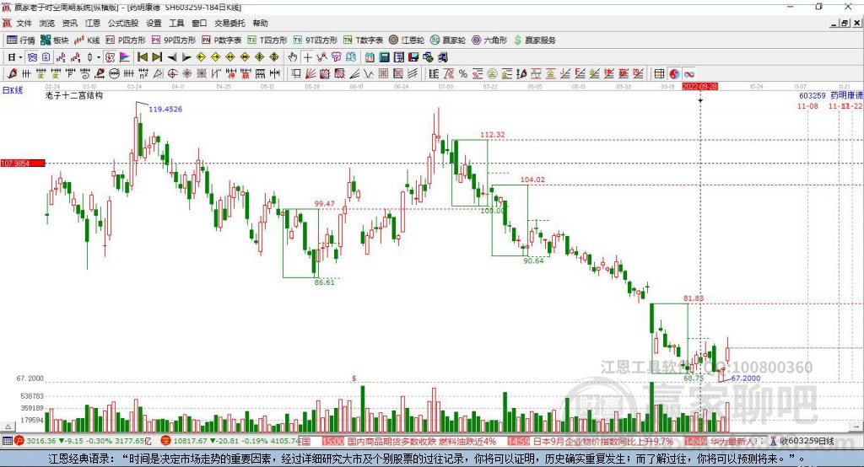This screenshot has height=467, width=864.
Task: Click the 老子十二宫结构 label
Action: tap(74, 95)
